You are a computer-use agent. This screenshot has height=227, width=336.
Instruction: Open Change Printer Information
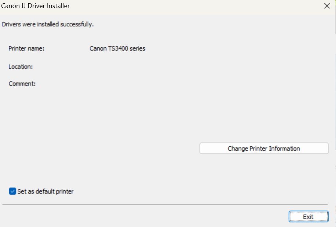tap(264, 149)
